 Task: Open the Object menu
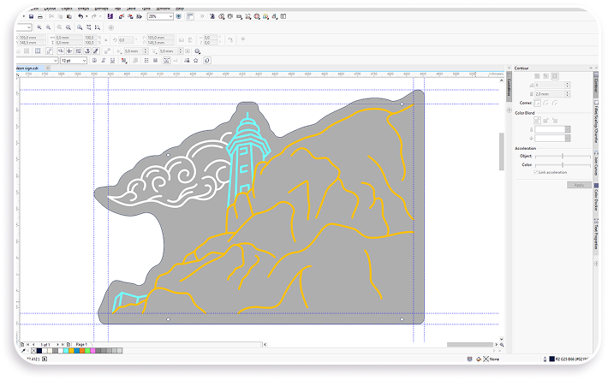coord(67,9)
